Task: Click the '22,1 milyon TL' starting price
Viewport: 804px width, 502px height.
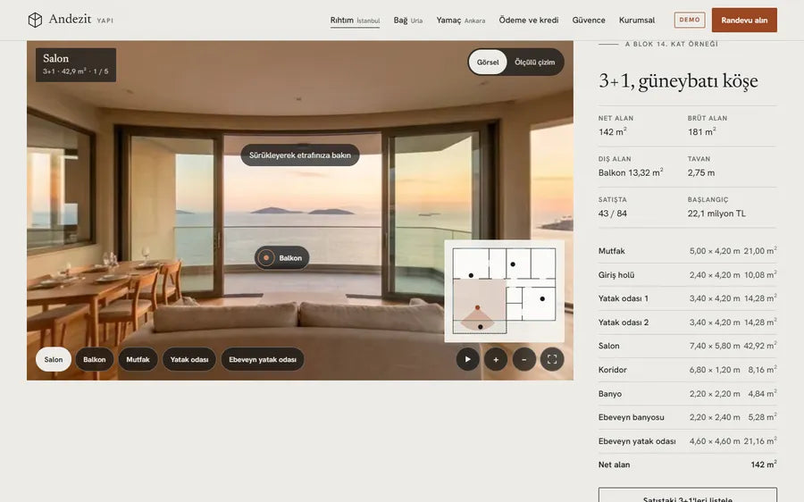Action: click(x=716, y=213)
